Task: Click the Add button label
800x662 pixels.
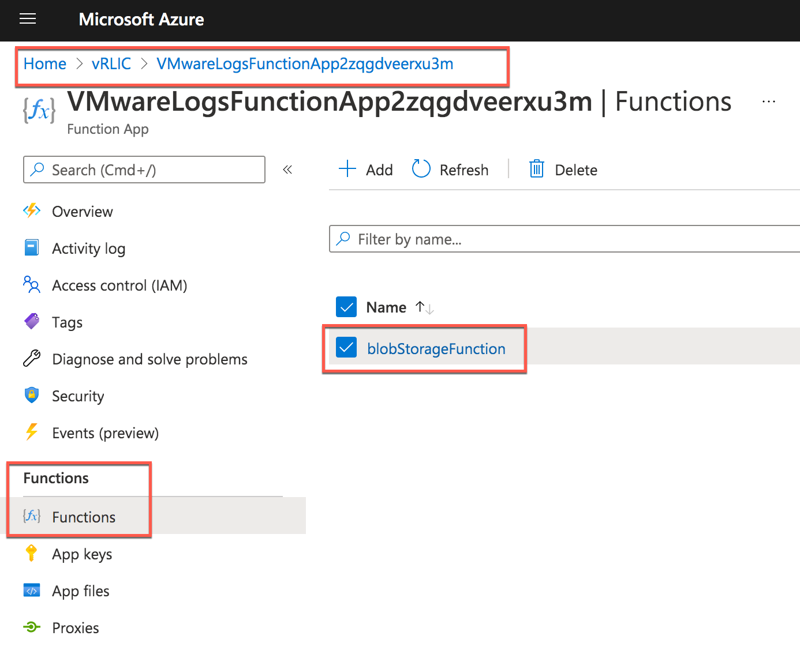Action: pos(379,170)
